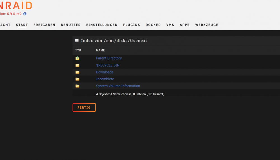Sort by the TYP column header
This screenshot has height=160, width=280.
[78, 50]
